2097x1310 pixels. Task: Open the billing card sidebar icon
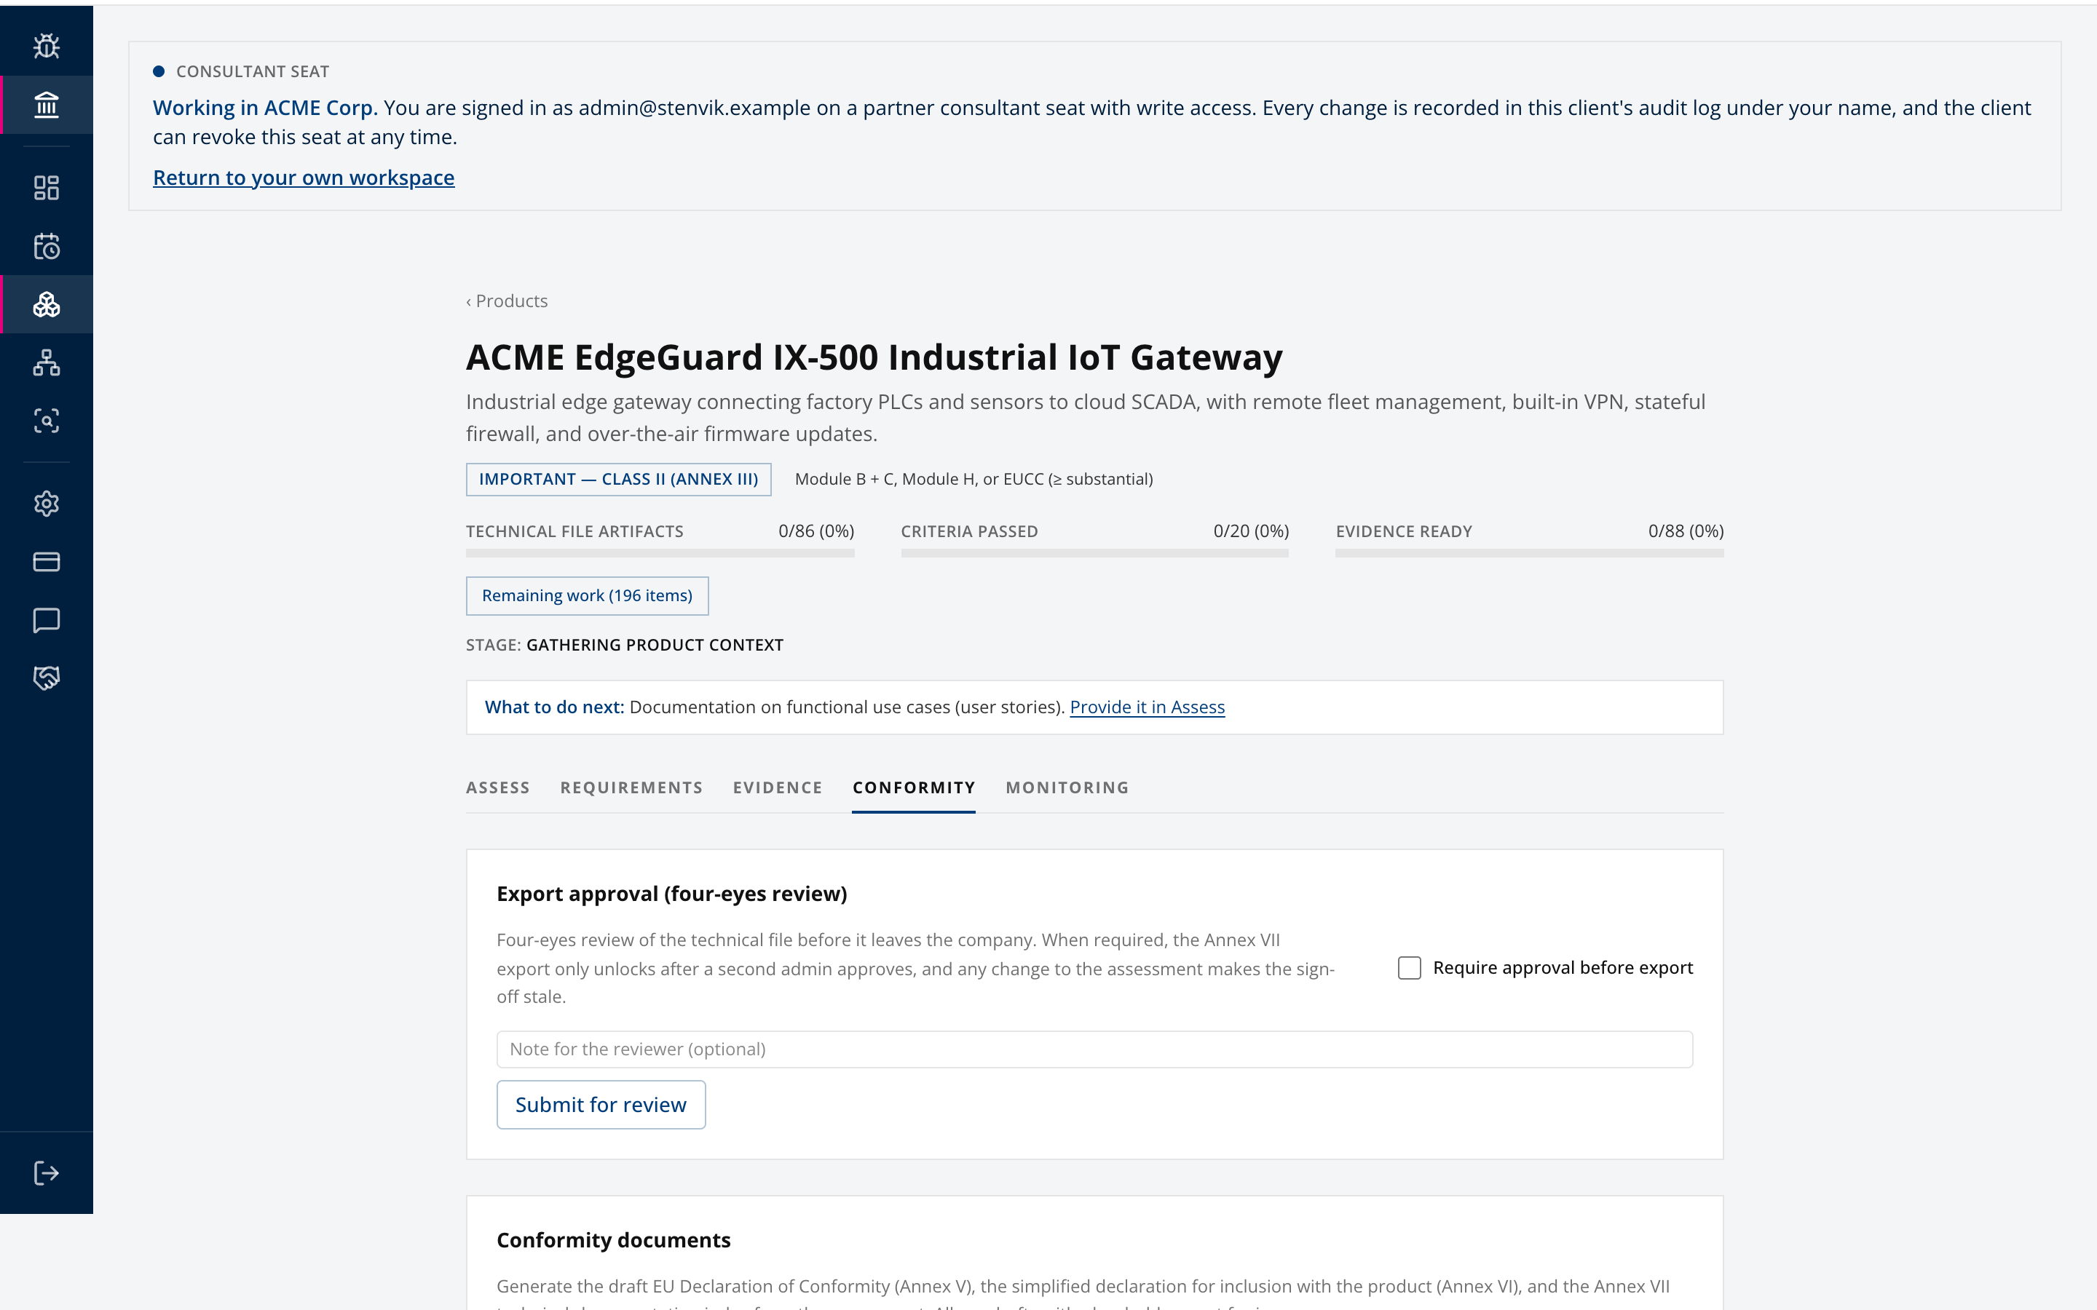coord(46,561)
